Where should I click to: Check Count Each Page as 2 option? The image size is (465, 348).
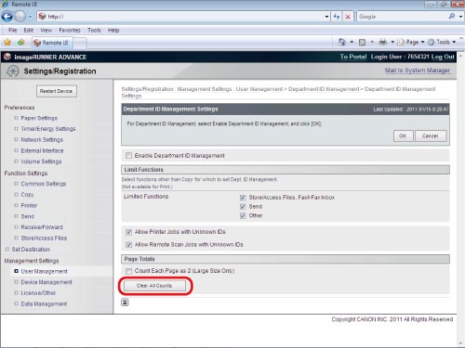(128, 271)
